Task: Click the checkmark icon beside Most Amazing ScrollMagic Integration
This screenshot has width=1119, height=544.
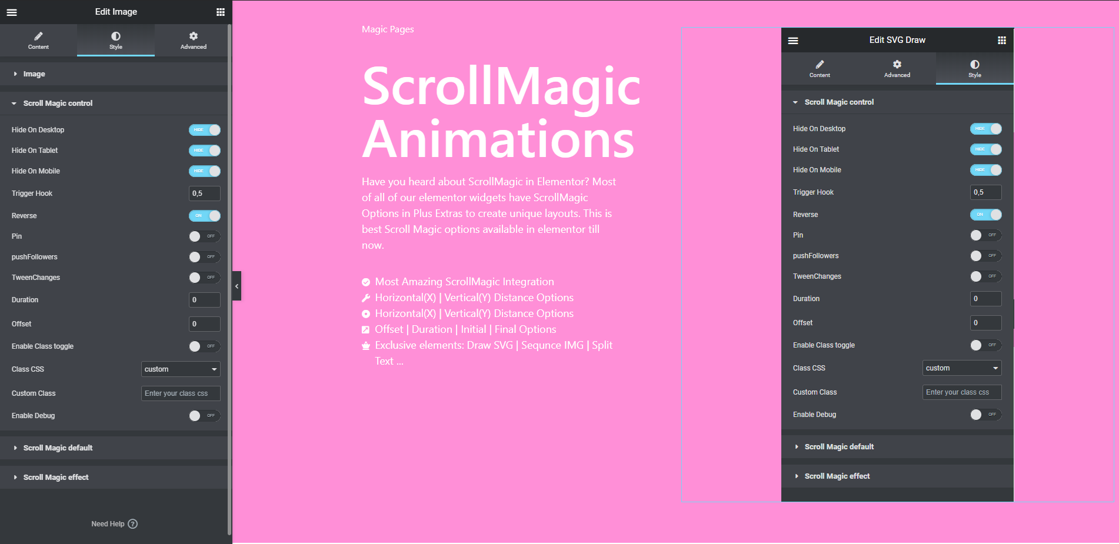Action: (x=366, y=282)
